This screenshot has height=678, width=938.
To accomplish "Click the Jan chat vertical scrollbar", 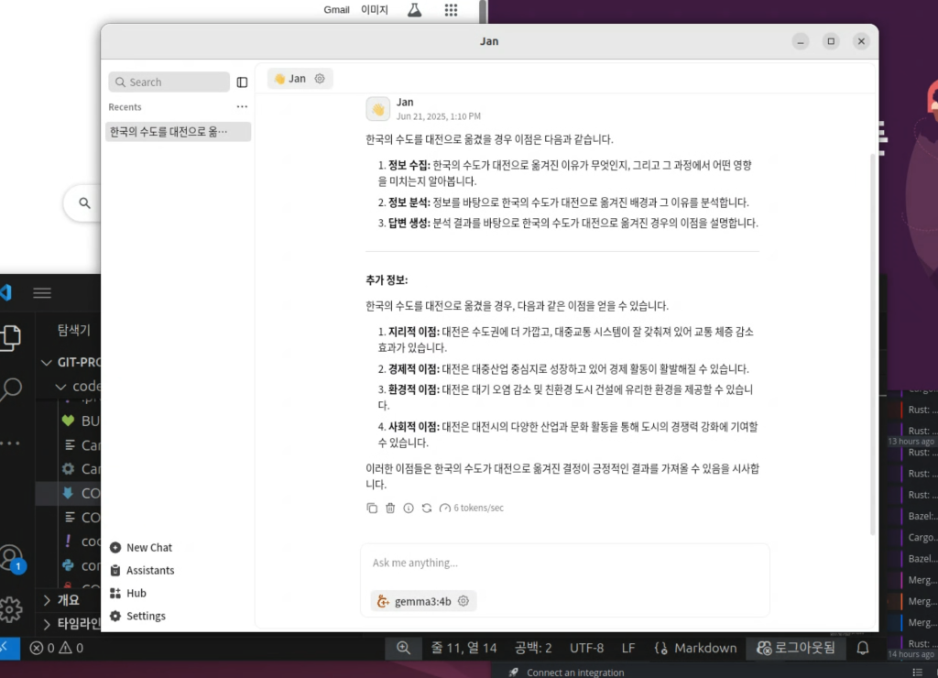I will [x=873, y=344].
